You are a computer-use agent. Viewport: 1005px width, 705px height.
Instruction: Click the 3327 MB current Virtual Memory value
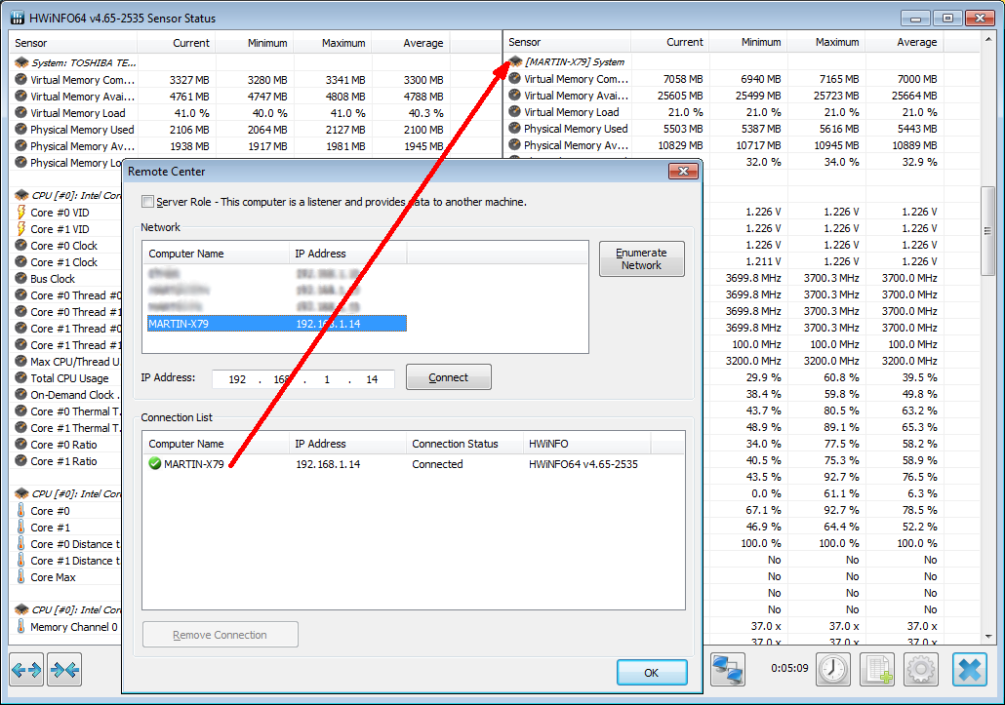(x=189, y=80)
